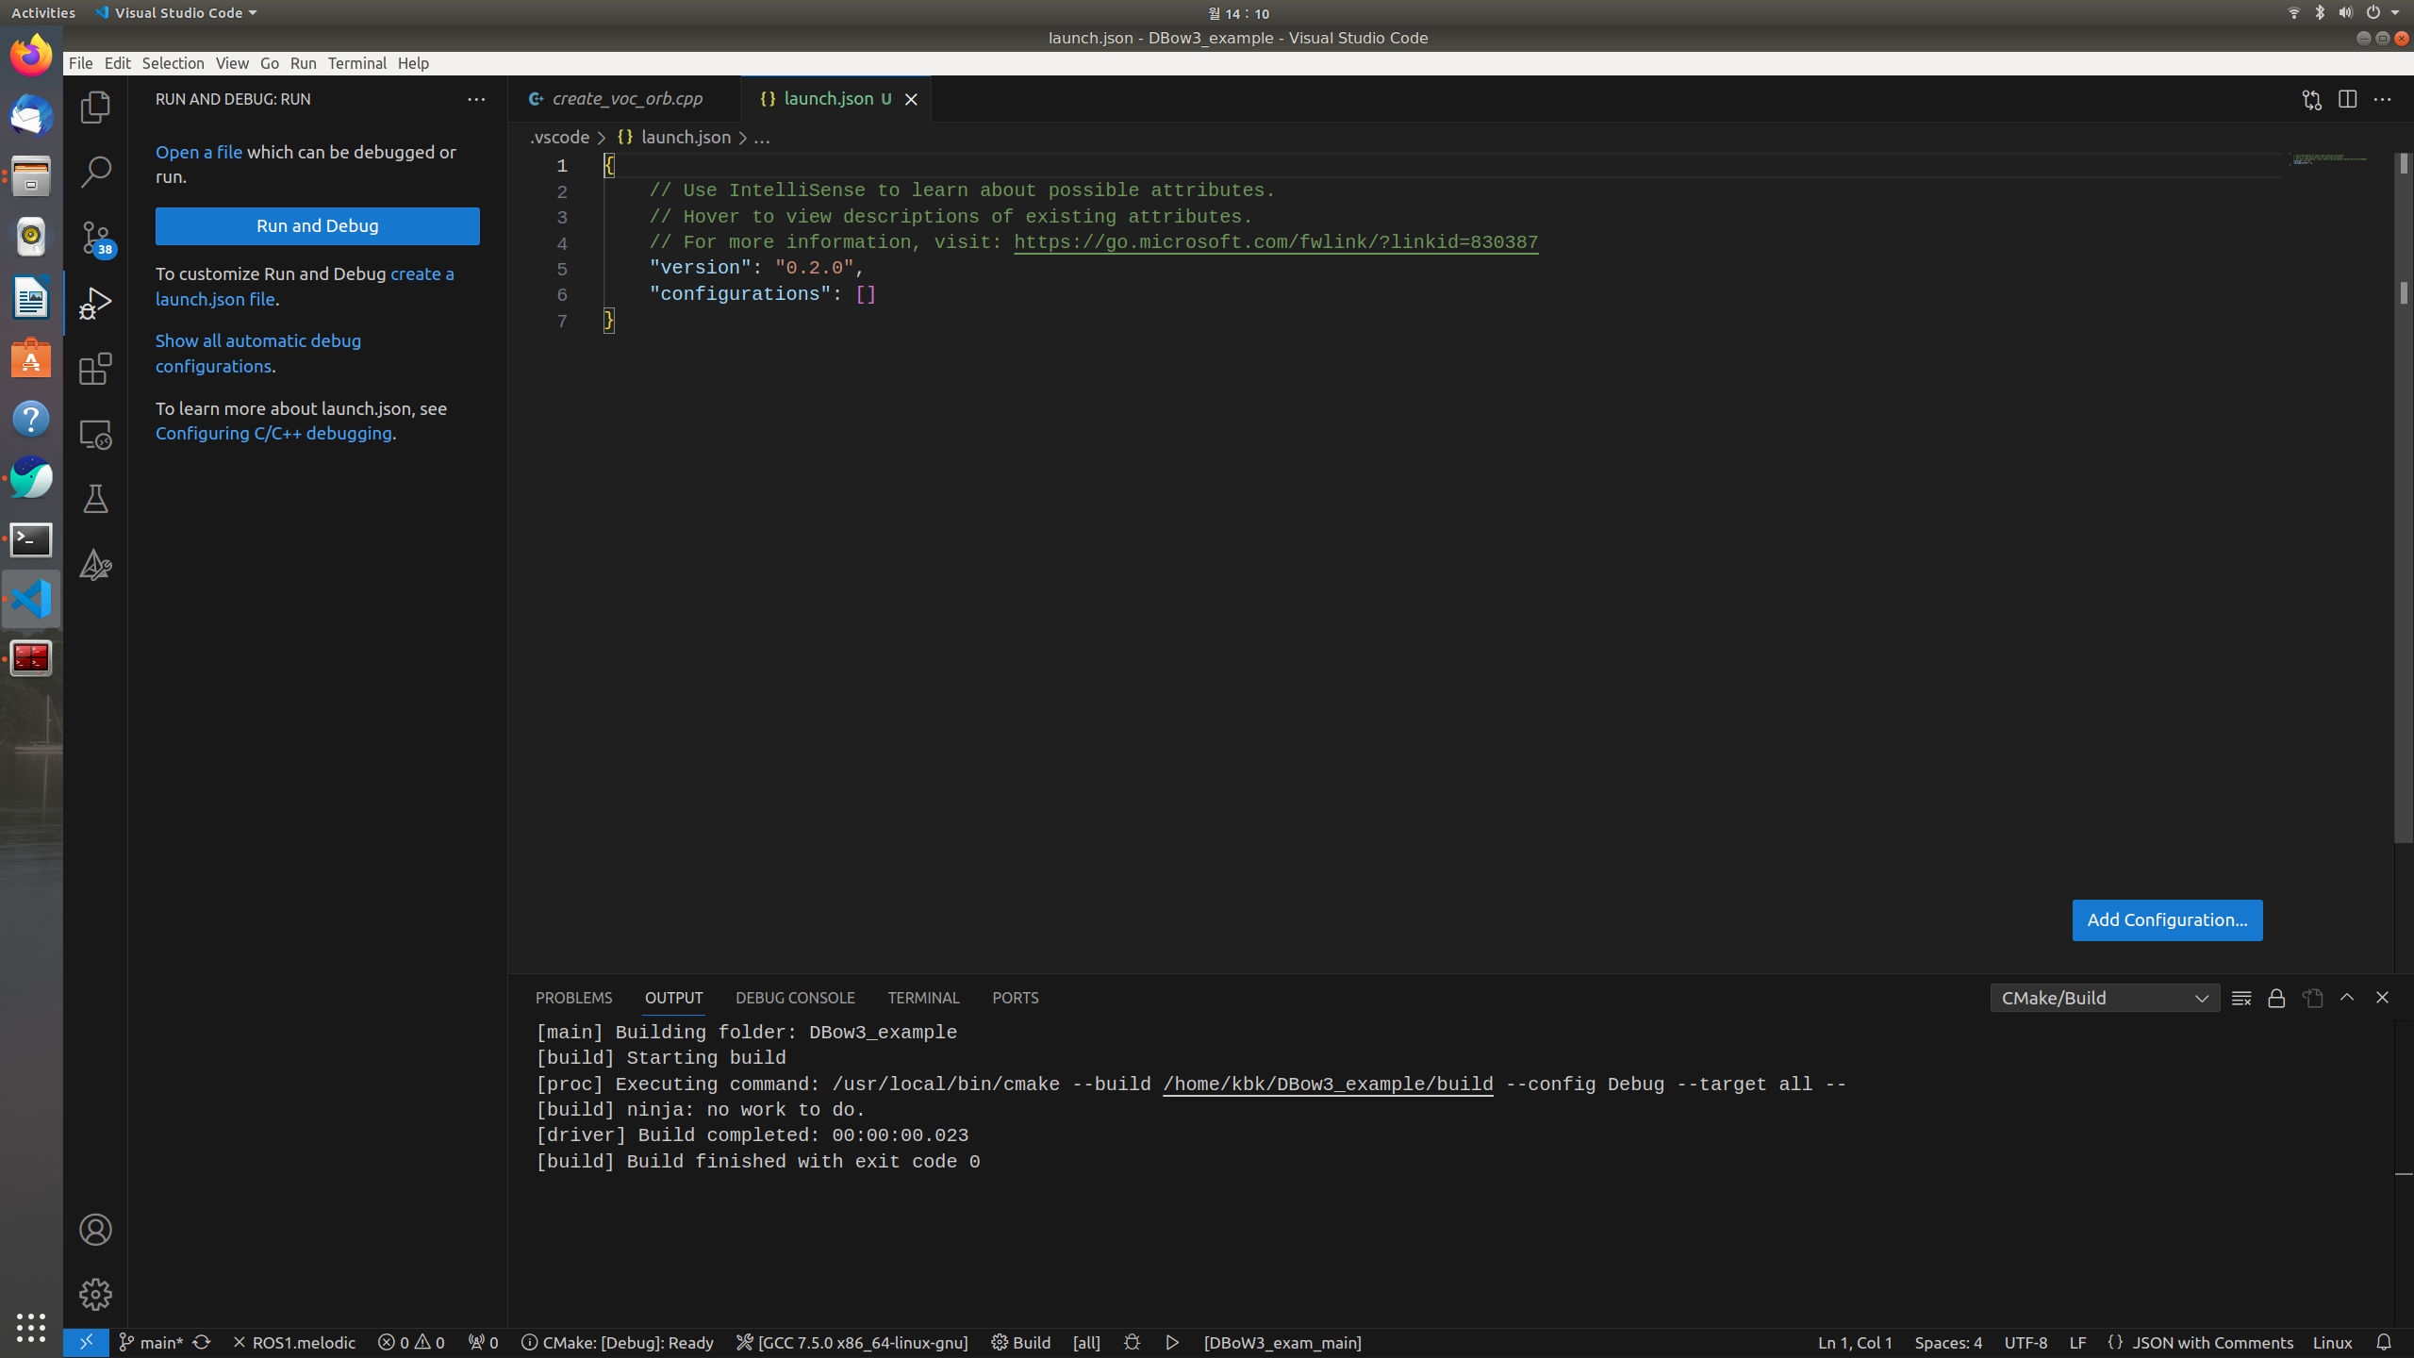The width and height of the screenshot is (2414, 1358).
Task: Open Run and Debug more actions ellipsis
Action: point(476,99)
